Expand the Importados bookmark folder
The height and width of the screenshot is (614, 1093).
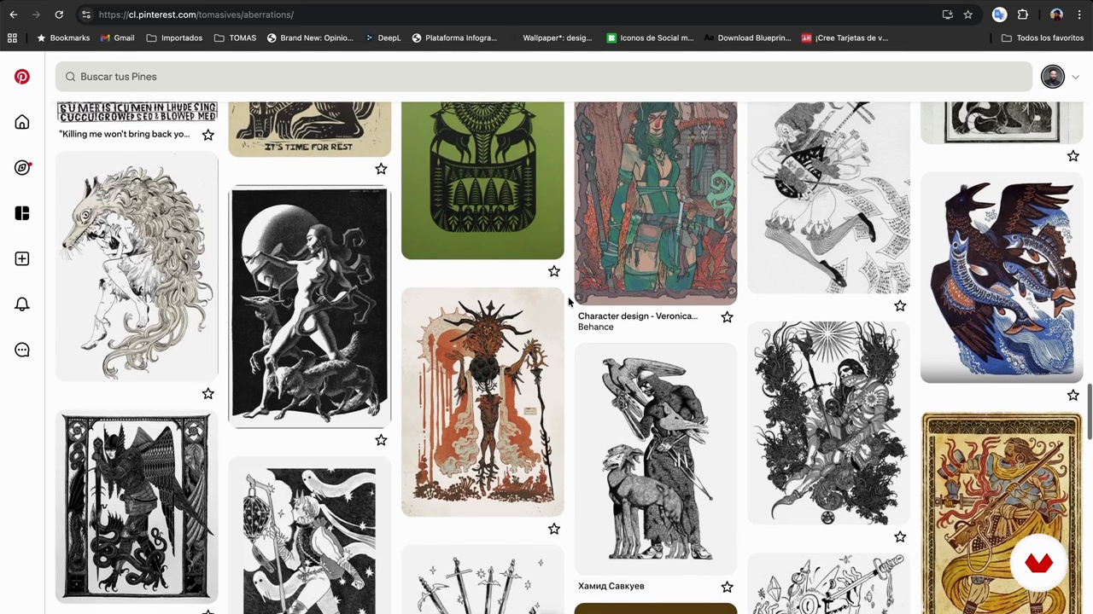pyautogui.click(x=174, y=38)
